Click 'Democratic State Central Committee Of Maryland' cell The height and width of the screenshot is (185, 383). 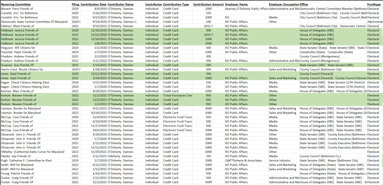tap(34, 22)
